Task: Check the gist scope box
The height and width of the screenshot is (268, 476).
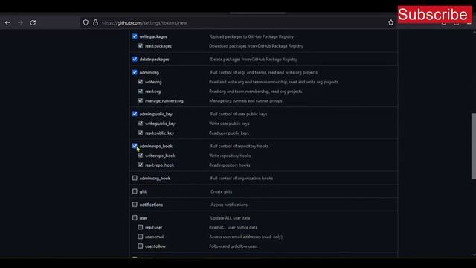Action: coord(135,191)
